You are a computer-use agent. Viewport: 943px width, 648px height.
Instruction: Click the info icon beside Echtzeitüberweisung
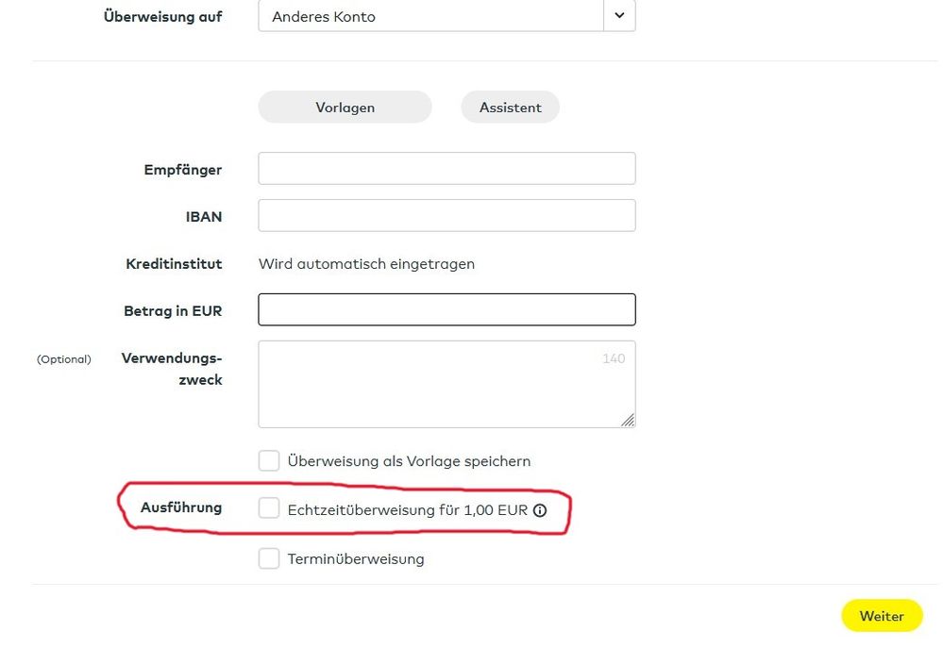540,510
